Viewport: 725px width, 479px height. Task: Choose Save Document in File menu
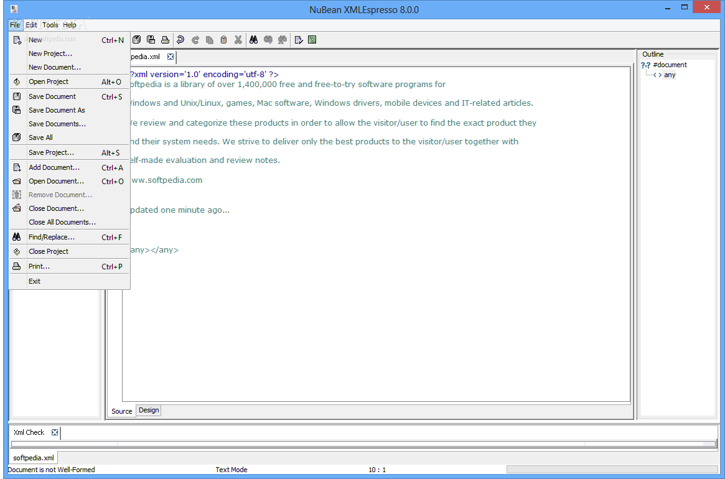(69, 96)
